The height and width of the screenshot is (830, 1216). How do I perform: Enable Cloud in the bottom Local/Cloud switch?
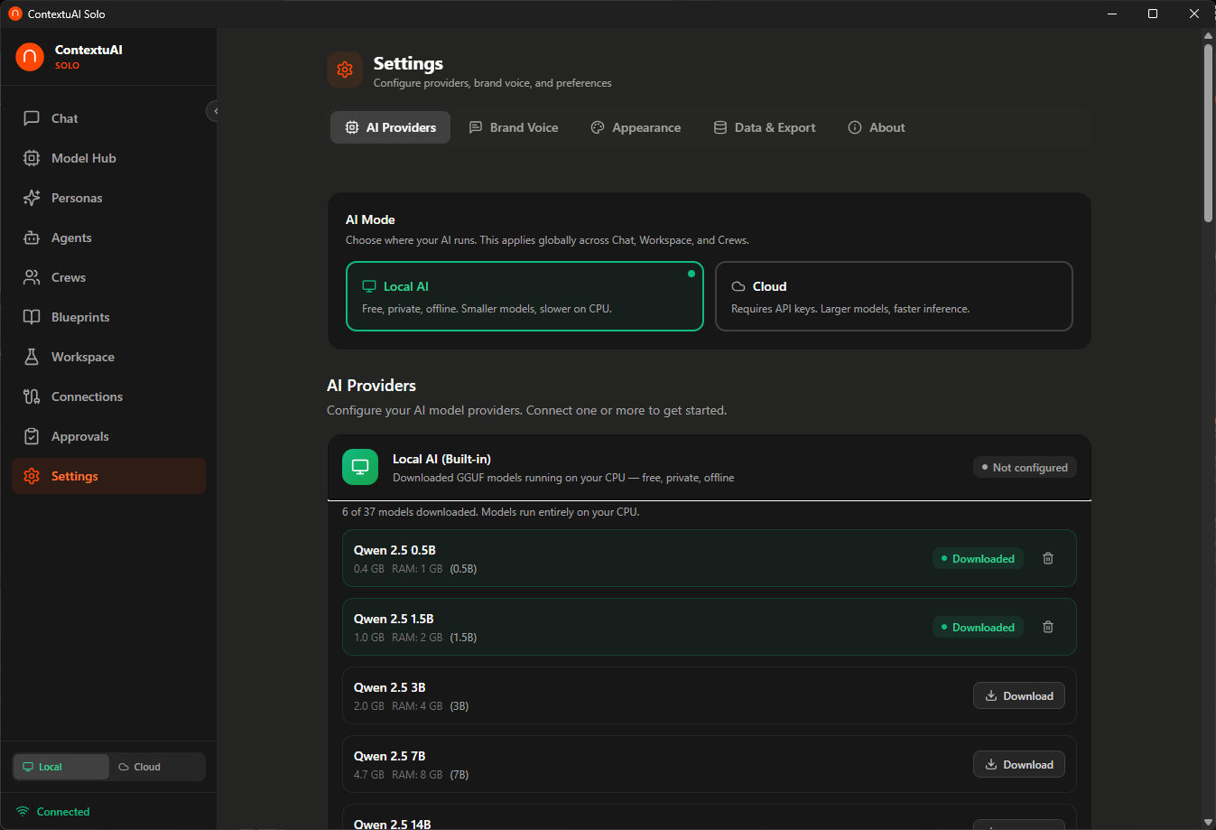157,766
